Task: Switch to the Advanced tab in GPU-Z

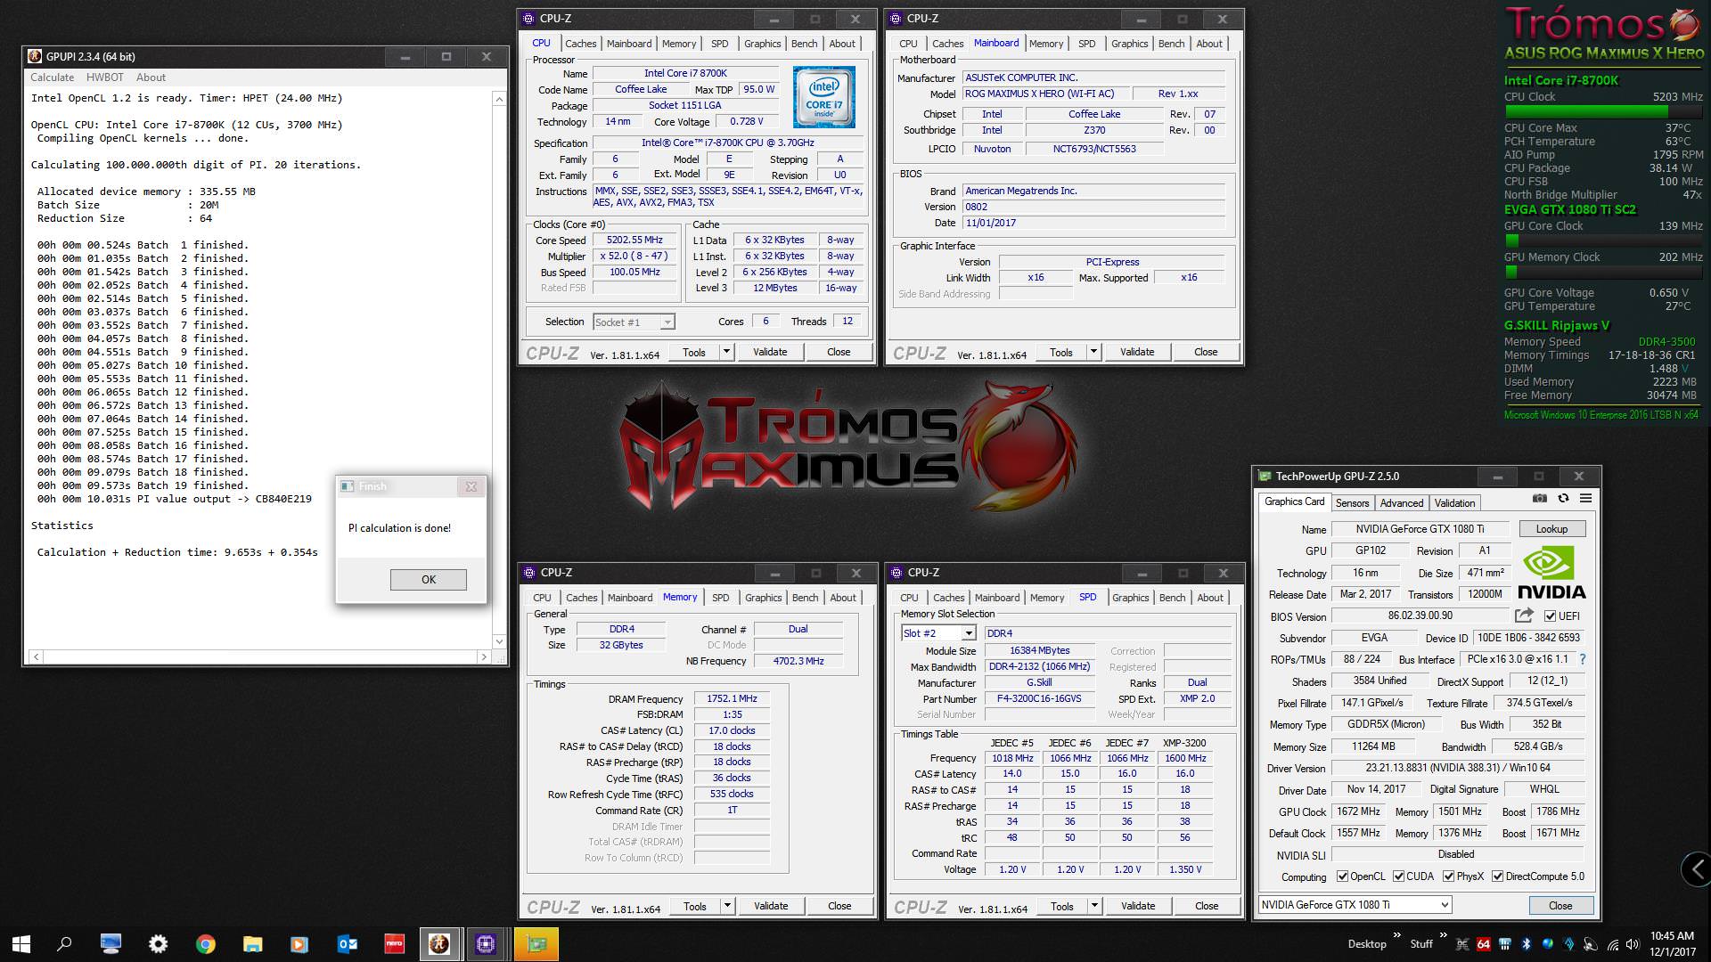Action: coord(1402,503)
